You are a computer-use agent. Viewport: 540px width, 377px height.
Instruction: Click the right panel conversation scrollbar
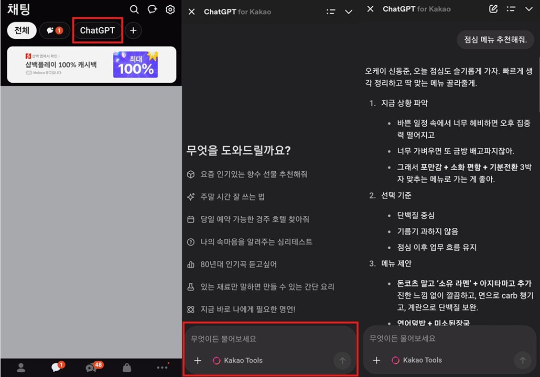pos(538,85)
